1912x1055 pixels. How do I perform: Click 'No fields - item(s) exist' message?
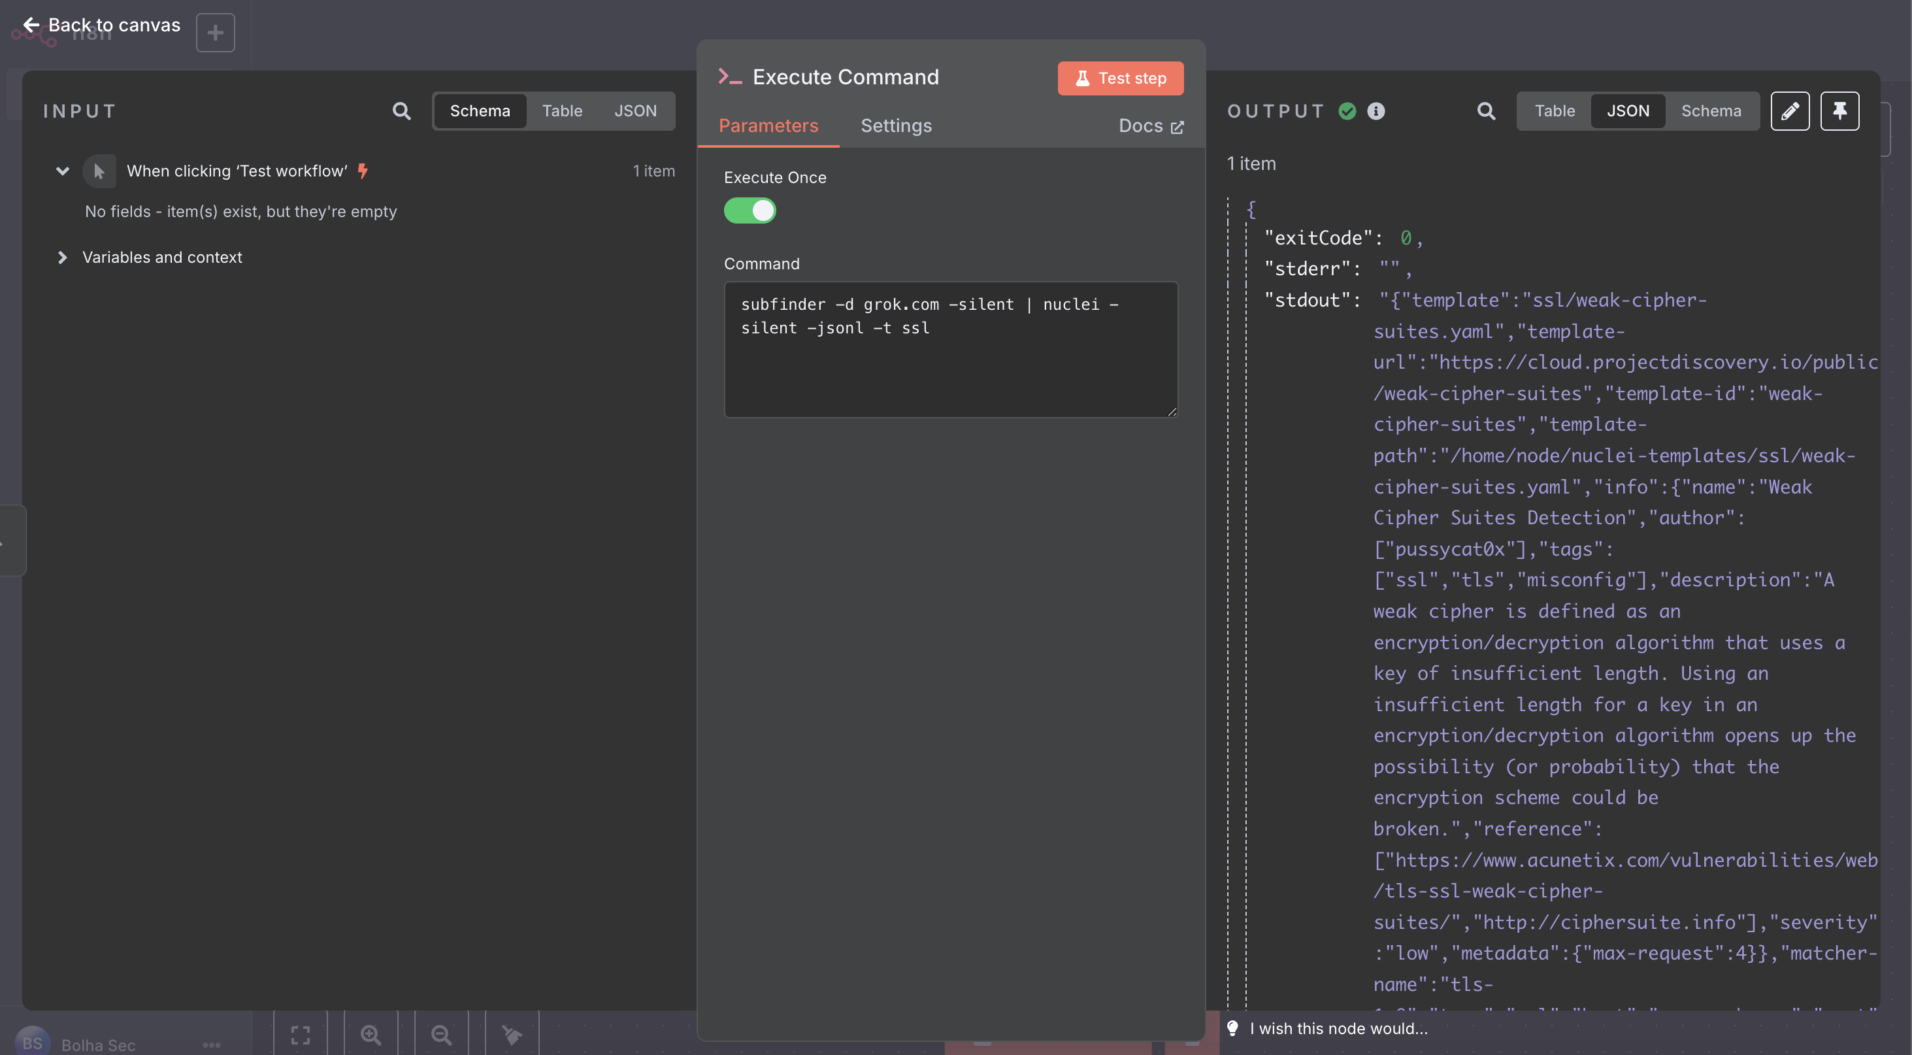click(240, 212)
